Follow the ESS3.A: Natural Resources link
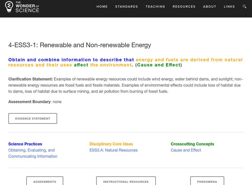The height and width of the screenshot is (185, 252). [113, 150]
